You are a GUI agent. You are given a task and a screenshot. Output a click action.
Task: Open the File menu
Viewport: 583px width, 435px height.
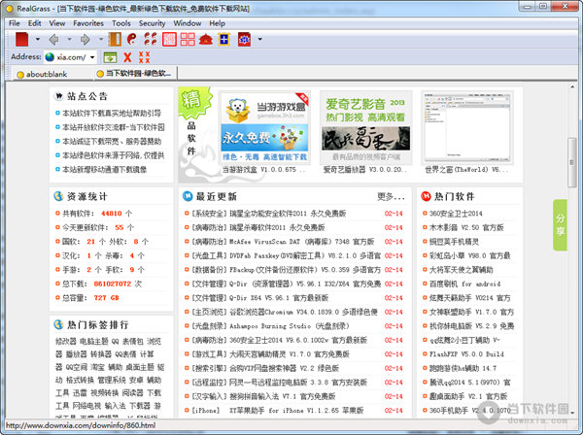click(15, 23)
